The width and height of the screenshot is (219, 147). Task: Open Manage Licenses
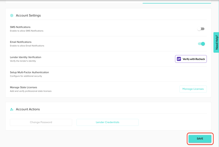193,89
